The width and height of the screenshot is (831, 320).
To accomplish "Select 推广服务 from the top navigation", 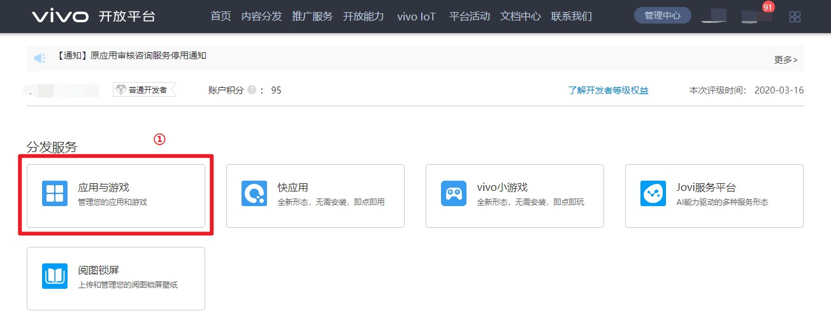I will [x=312, y=17].
